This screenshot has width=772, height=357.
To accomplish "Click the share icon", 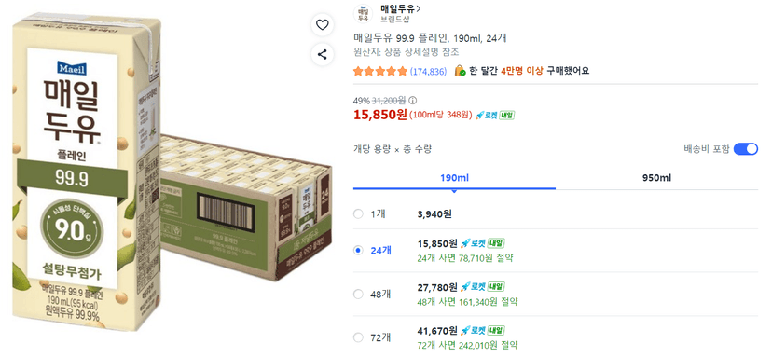I will (x=322, y=54).
